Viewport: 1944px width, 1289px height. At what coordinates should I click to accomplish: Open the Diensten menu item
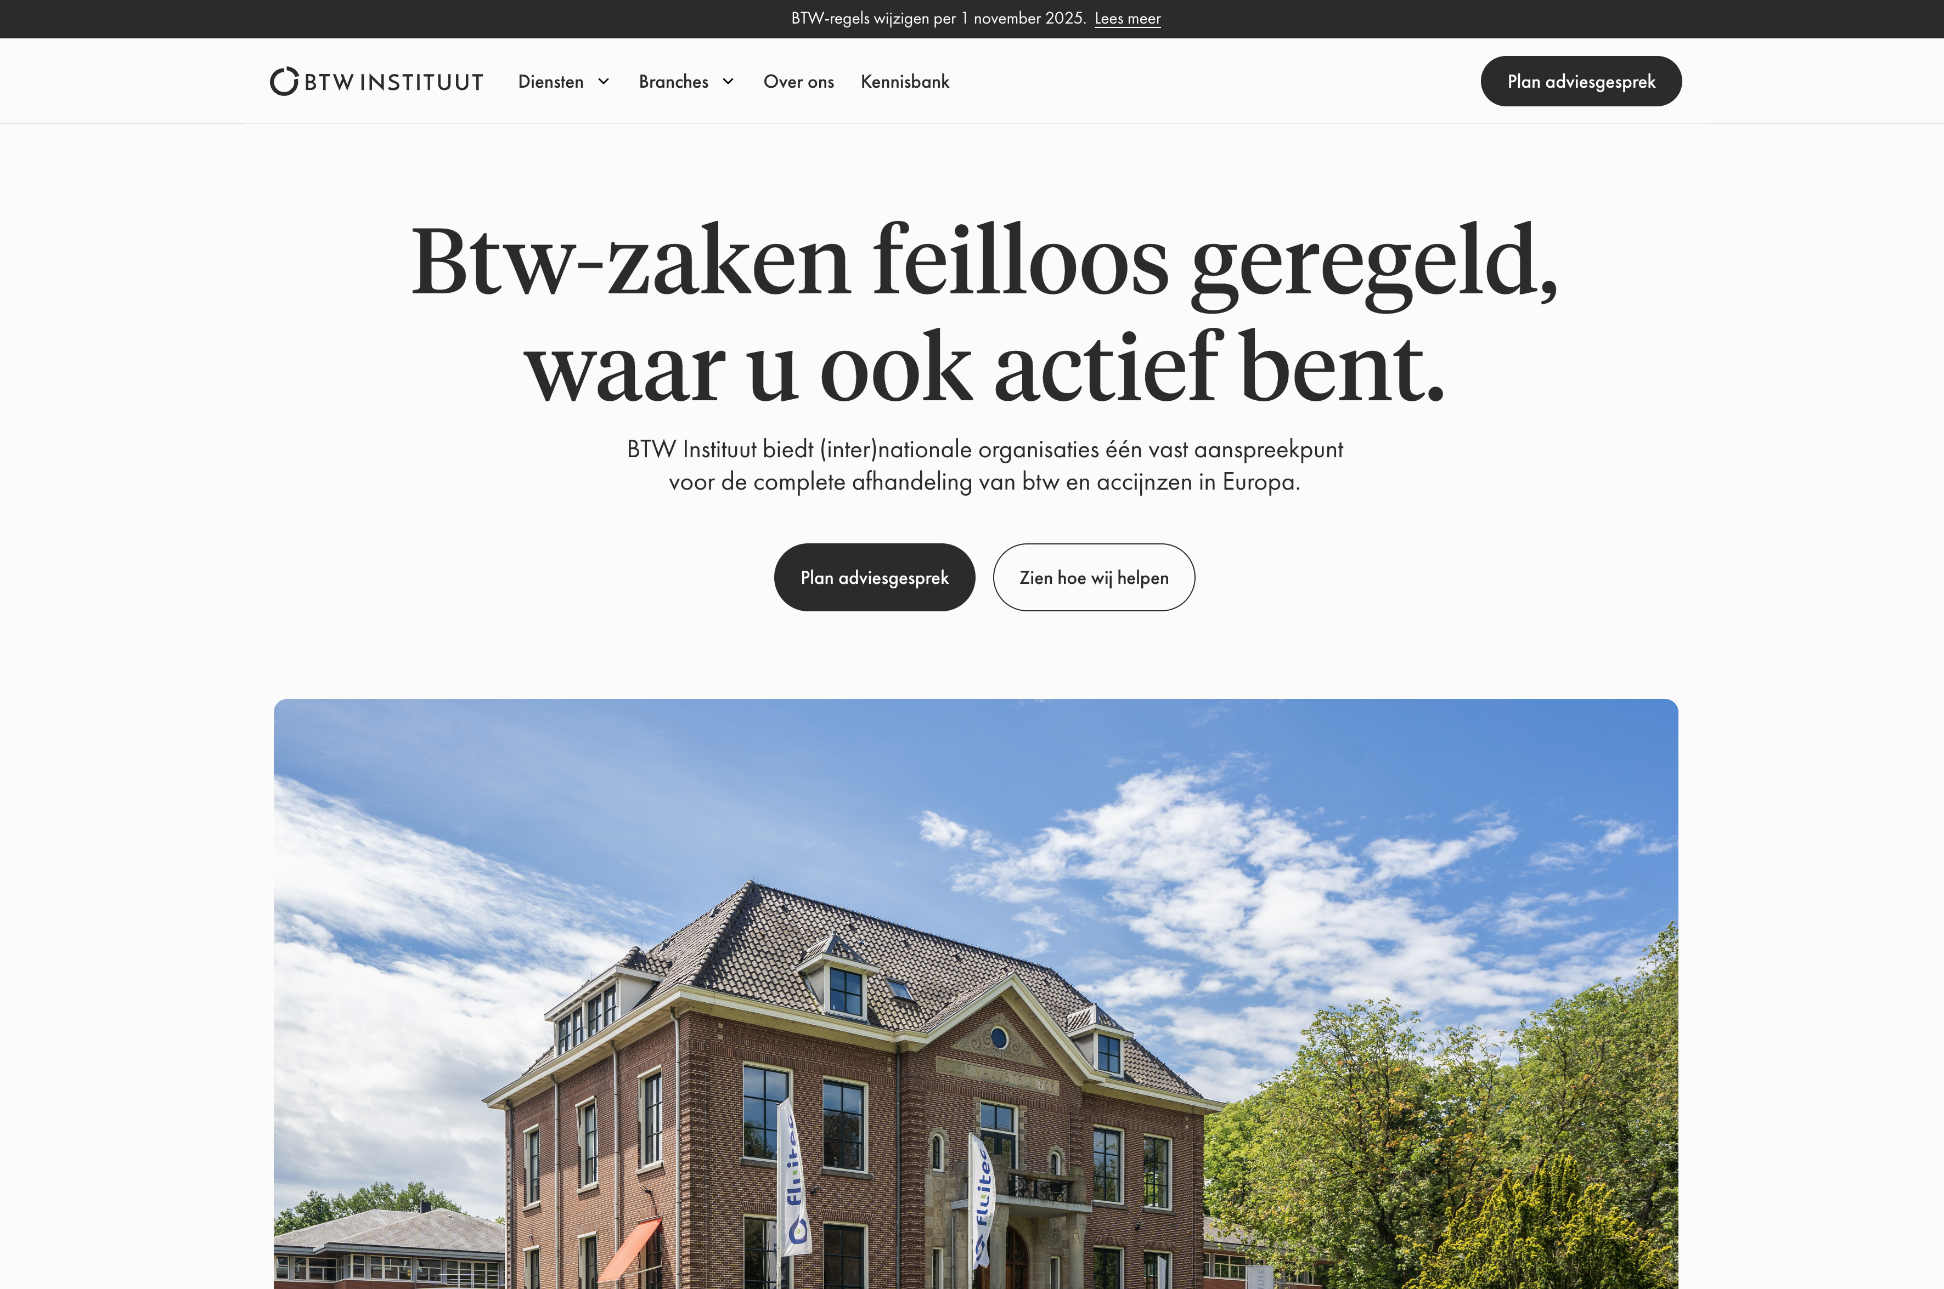pos(550,81)
